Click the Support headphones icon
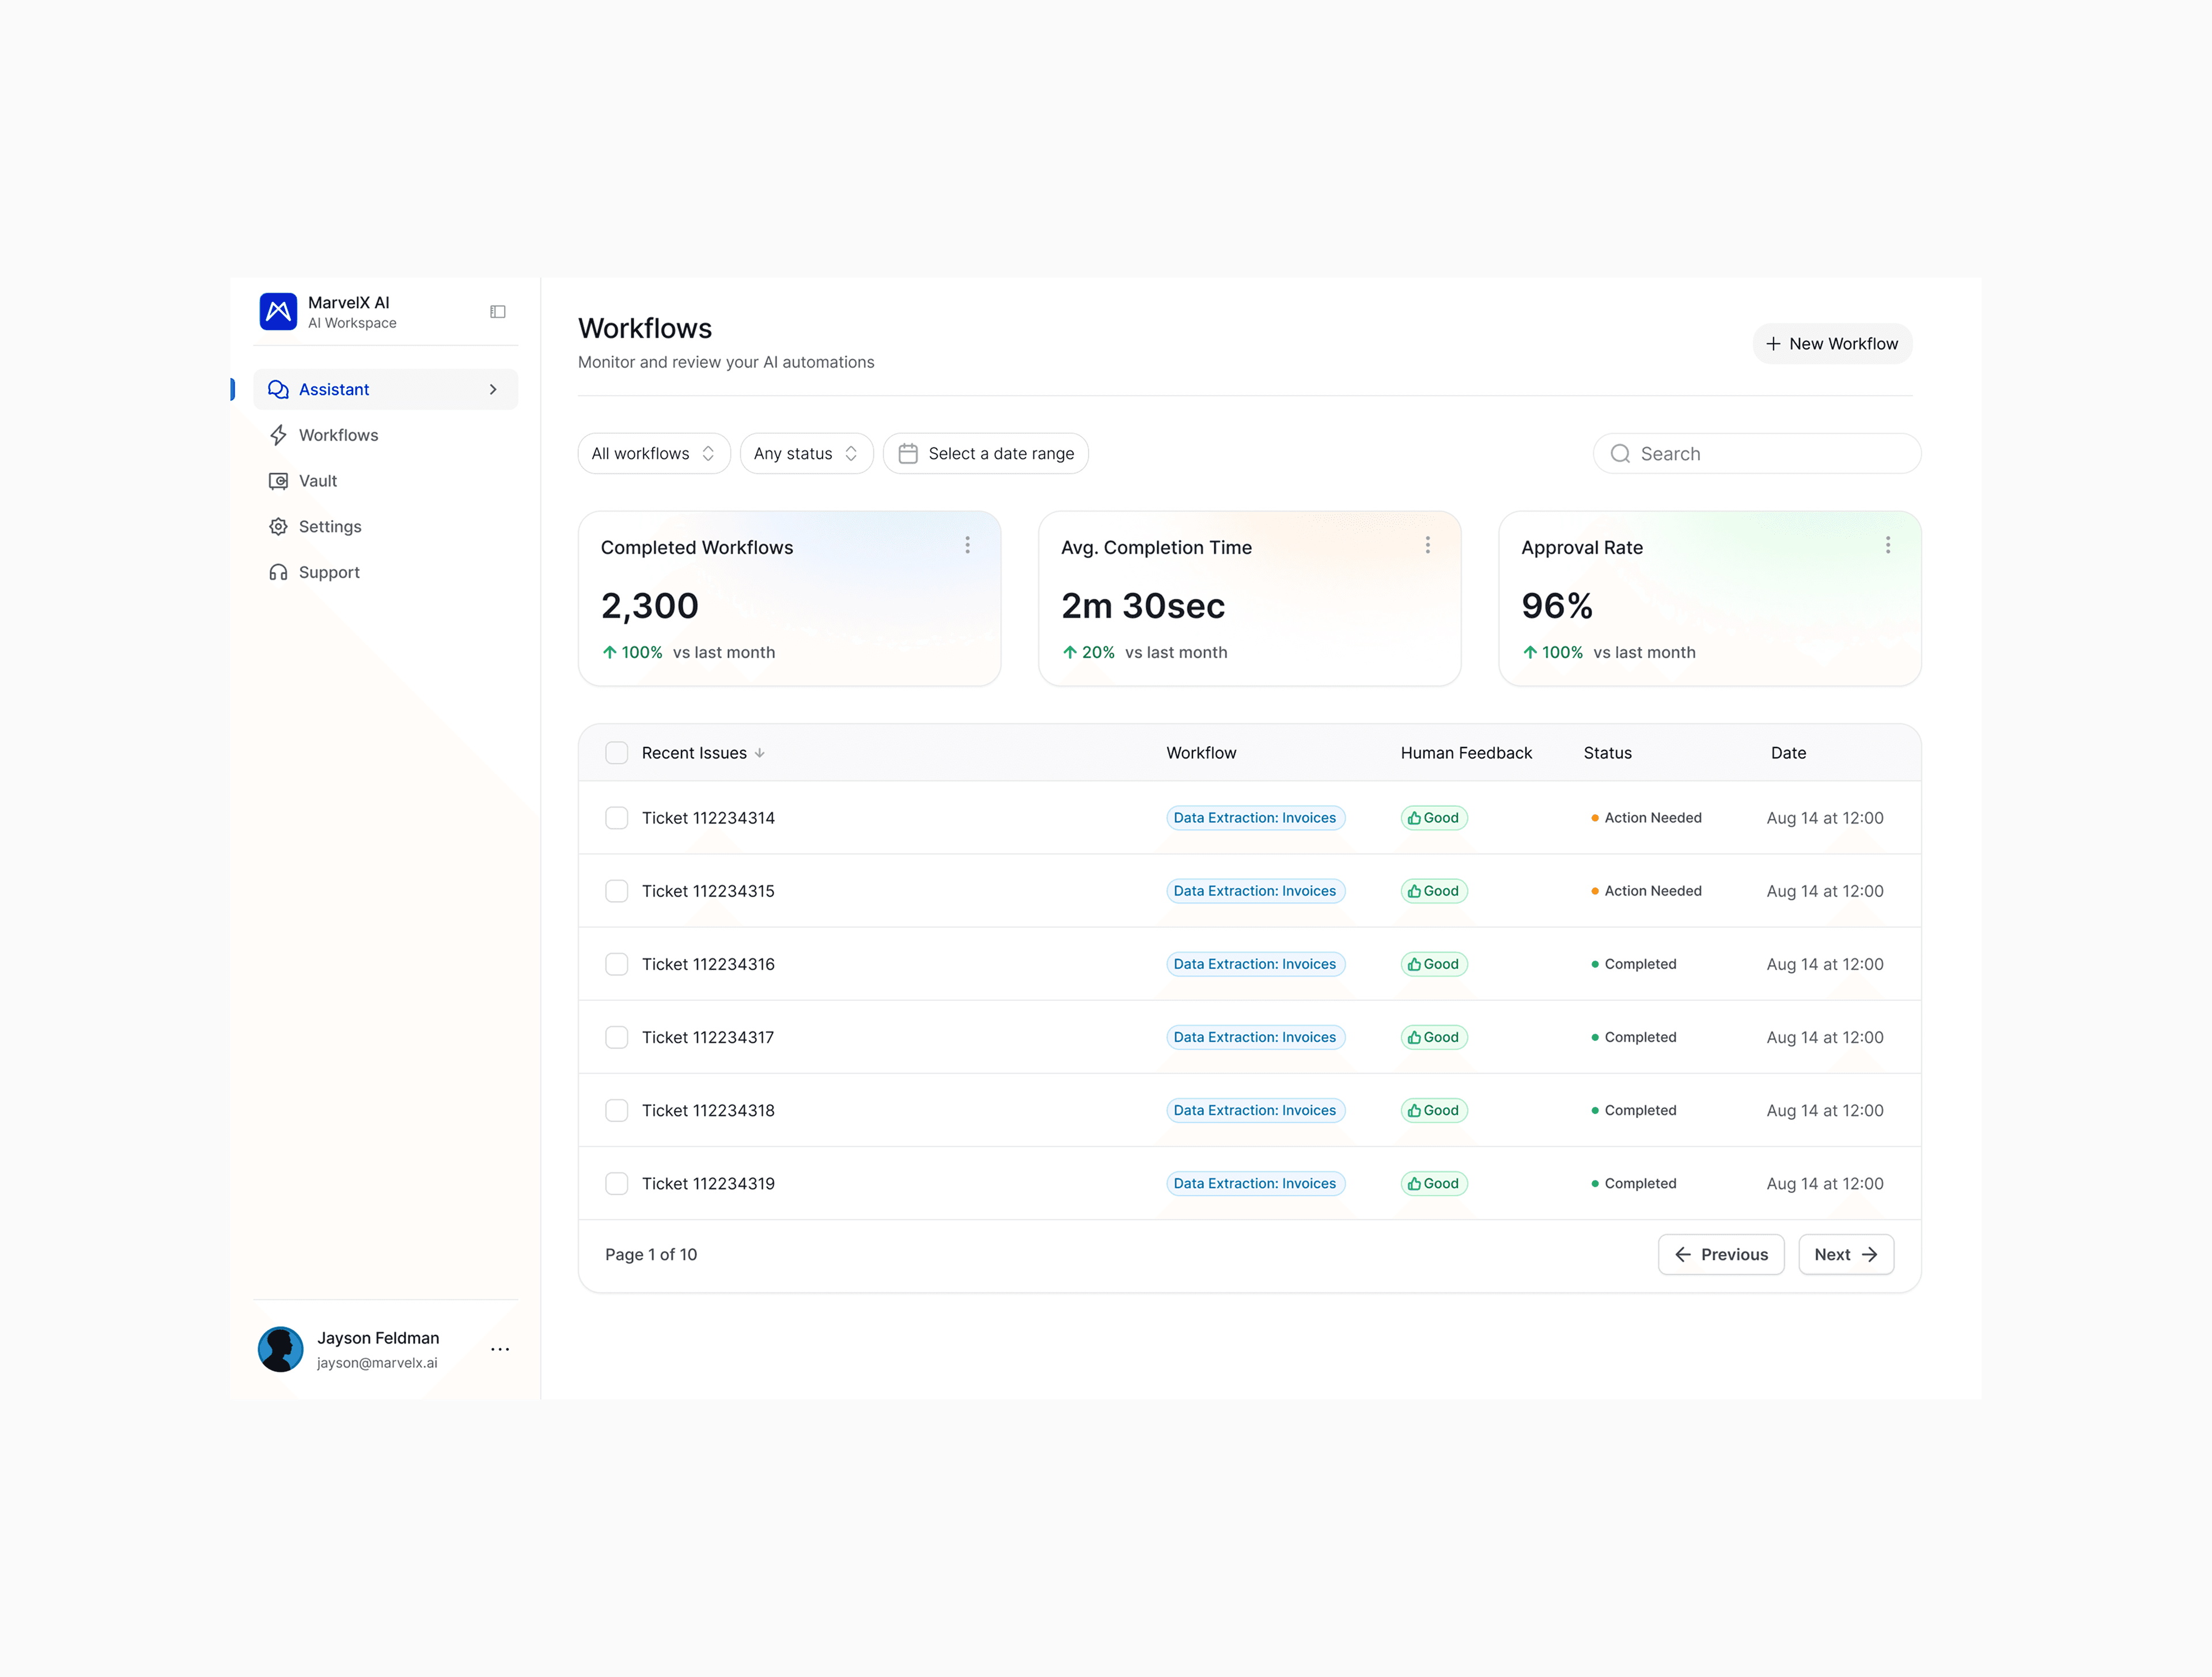Screen dimensions: 2212x1677 [x=278, y=572]
